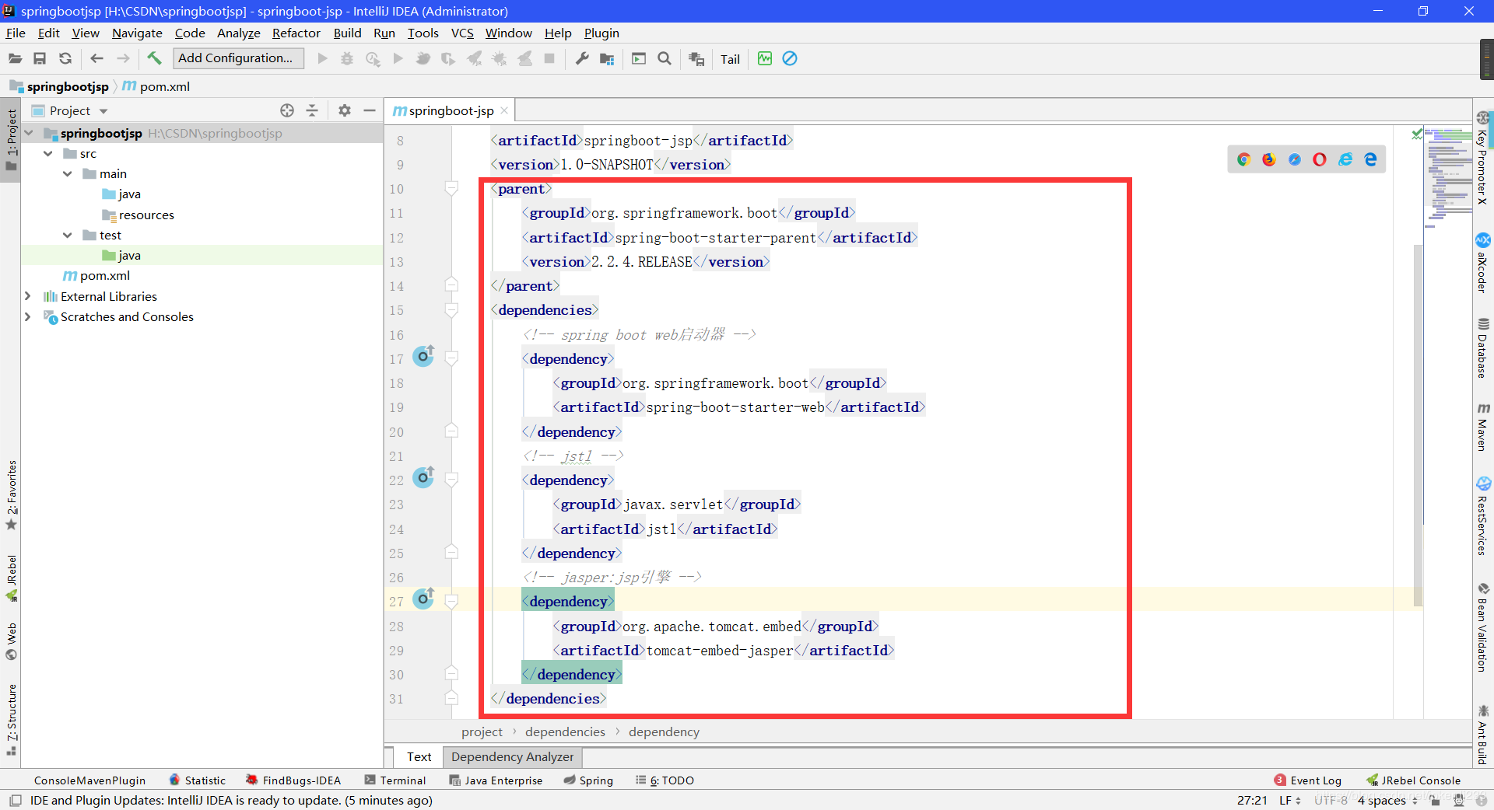Image resolution: width=1494 pixels, height=810 pixels.
Task: Select the Text editor tab
Action: 419,756
